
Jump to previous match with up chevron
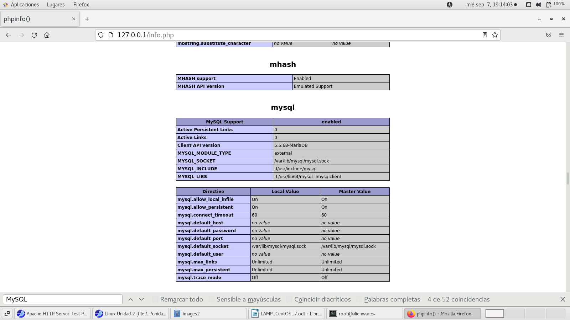(x=131, y=299)
